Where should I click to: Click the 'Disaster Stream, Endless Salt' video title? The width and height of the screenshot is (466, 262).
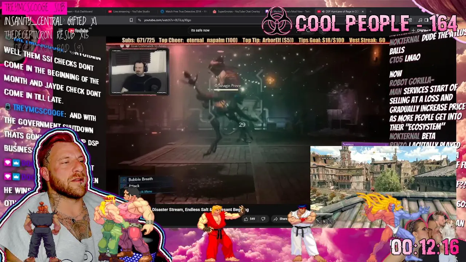tap(200, 210)
